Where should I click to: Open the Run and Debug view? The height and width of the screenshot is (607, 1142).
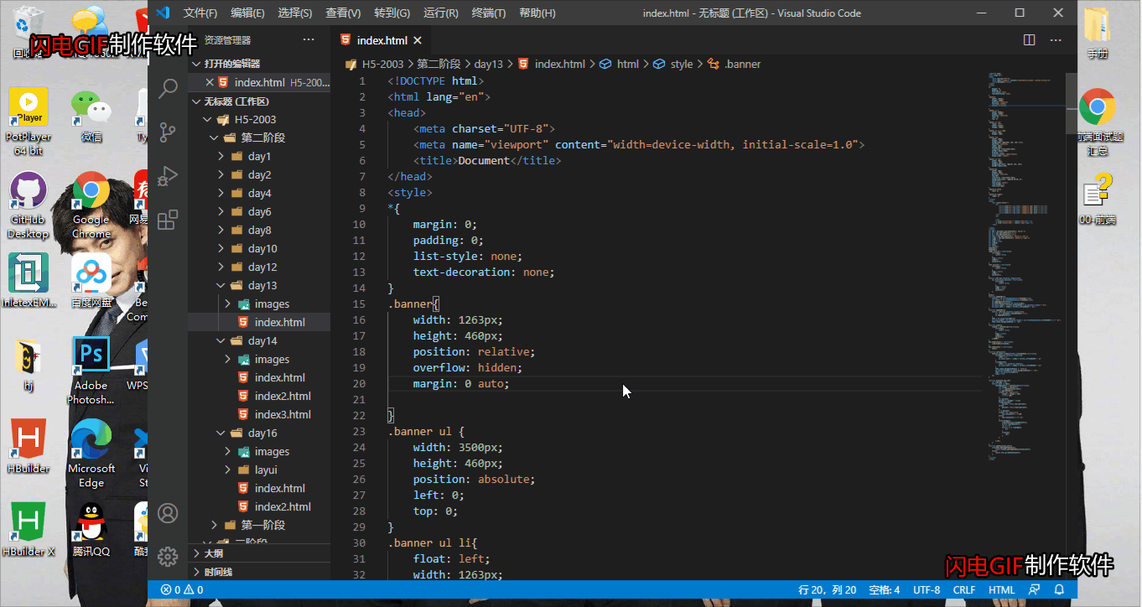(168, 176)
